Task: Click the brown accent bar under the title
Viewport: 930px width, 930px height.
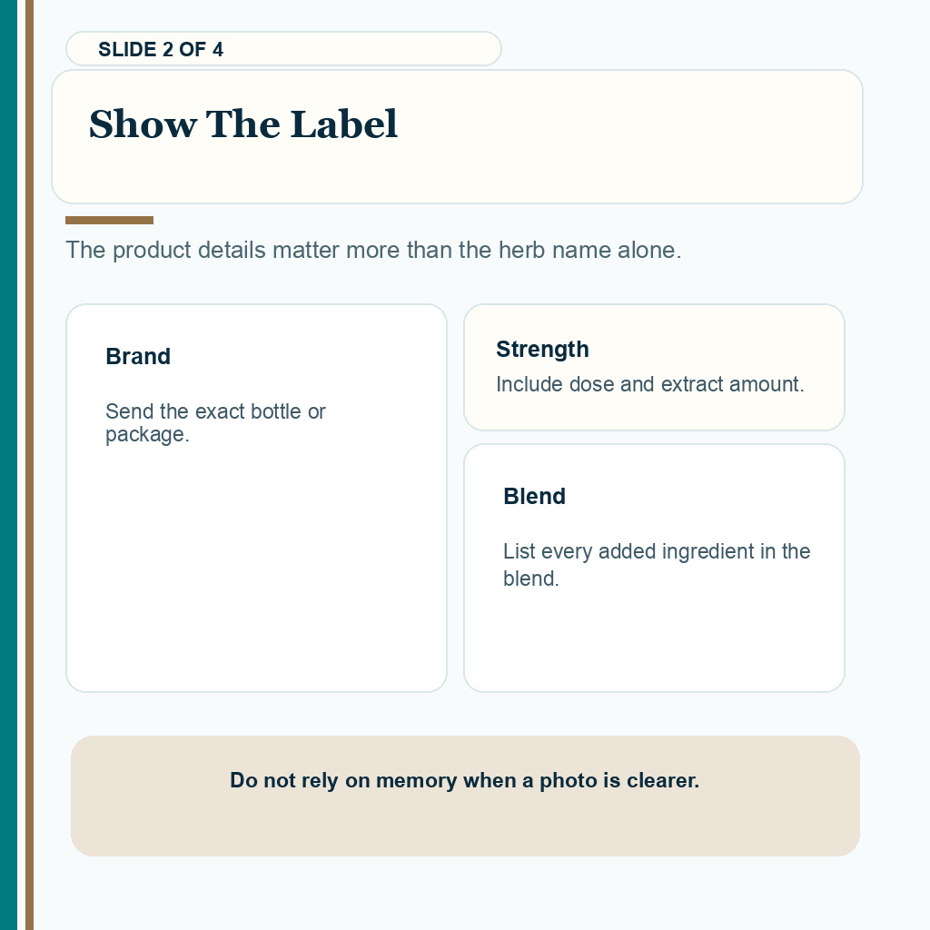Action: pyautogui.click(x=109, y=220)
